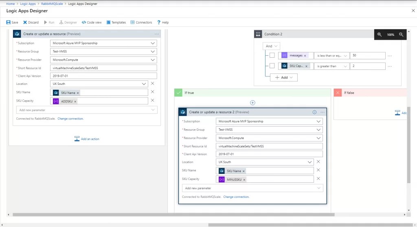This screenshot has height=227, width=417.
Task: Click Change connection in the first resource action
Action: click(x=70, y=119)
